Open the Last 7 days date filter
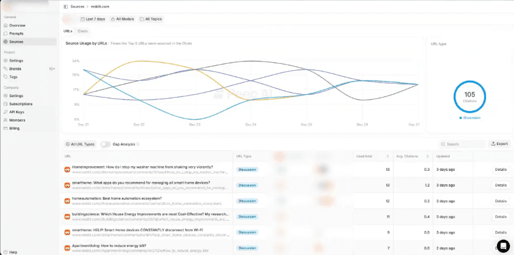The image size is (514, 255). click(x=92, y=19)
